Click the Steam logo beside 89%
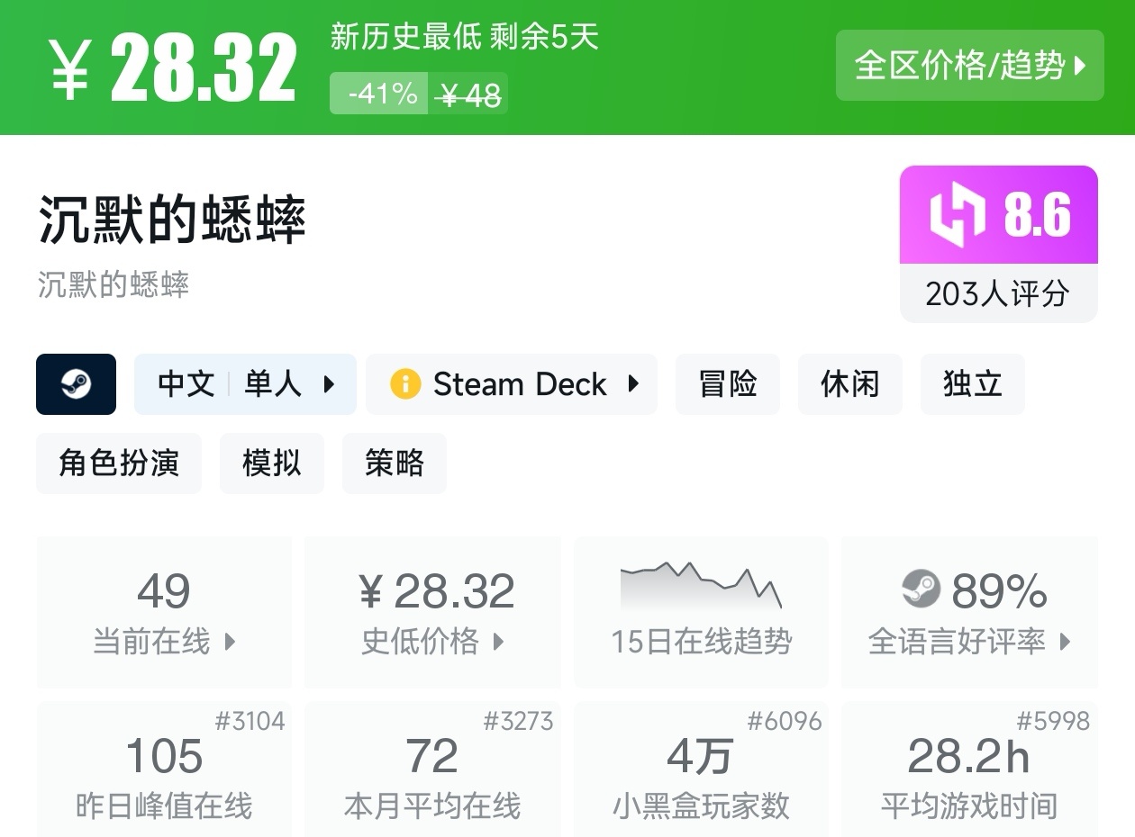This screenshot has width=1135, height=837. click(921, 589)
